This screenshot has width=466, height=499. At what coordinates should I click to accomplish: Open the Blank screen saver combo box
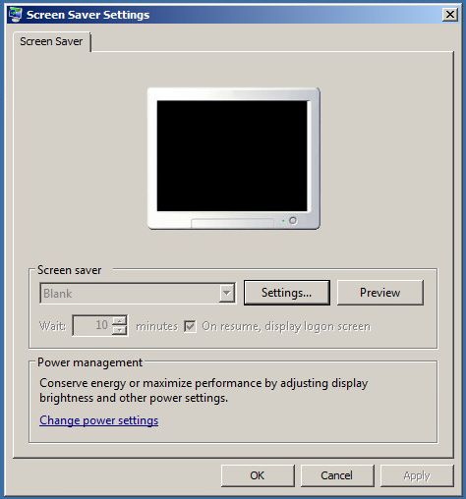pyautogui.click(x=138, y=293)
